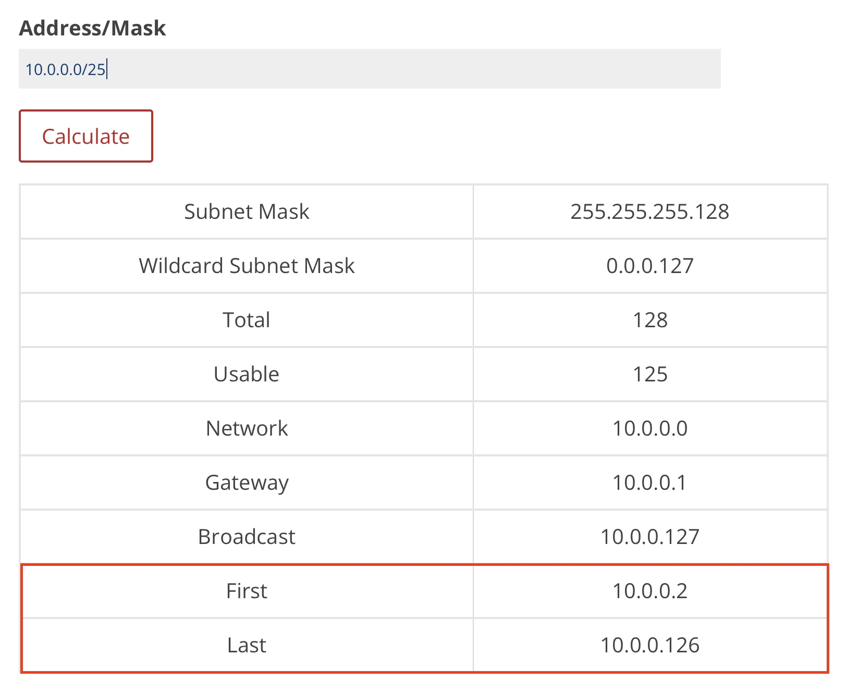Select the network address 10.0.0.0 value
The image size is (859, 693).
point(649,428)
